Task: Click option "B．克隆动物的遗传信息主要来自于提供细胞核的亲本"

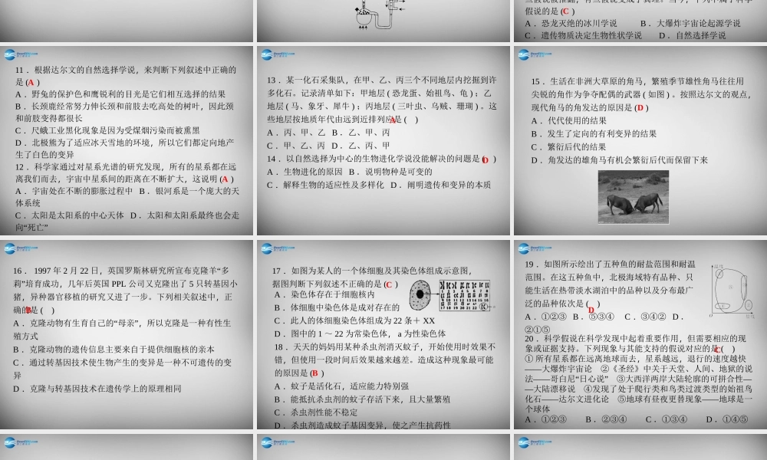Action: coord(114,350)
